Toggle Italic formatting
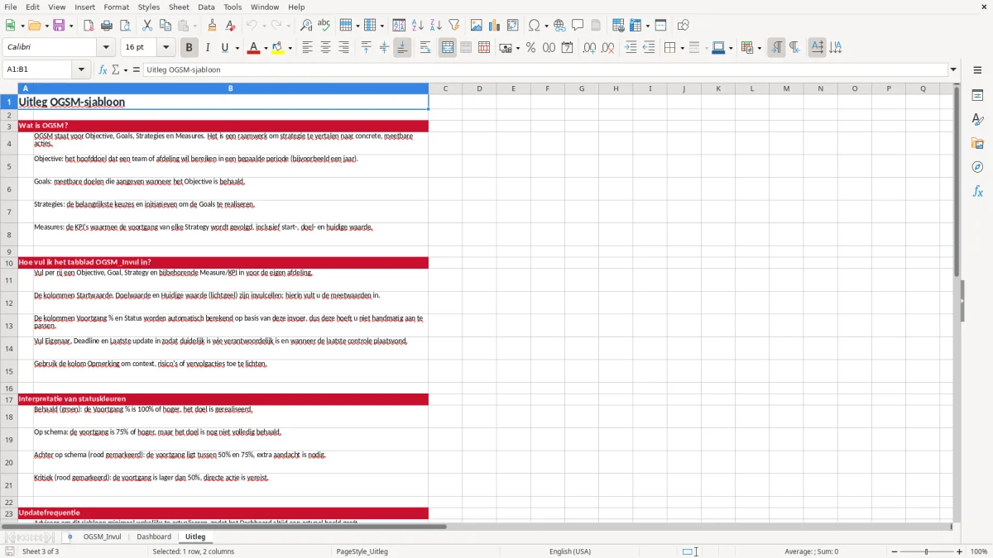993x558 pixels. tap(208, 48)
